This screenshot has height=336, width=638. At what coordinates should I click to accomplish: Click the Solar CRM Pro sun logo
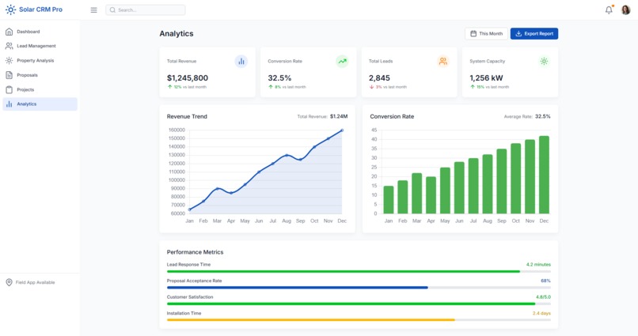click(x=10, y=9)
